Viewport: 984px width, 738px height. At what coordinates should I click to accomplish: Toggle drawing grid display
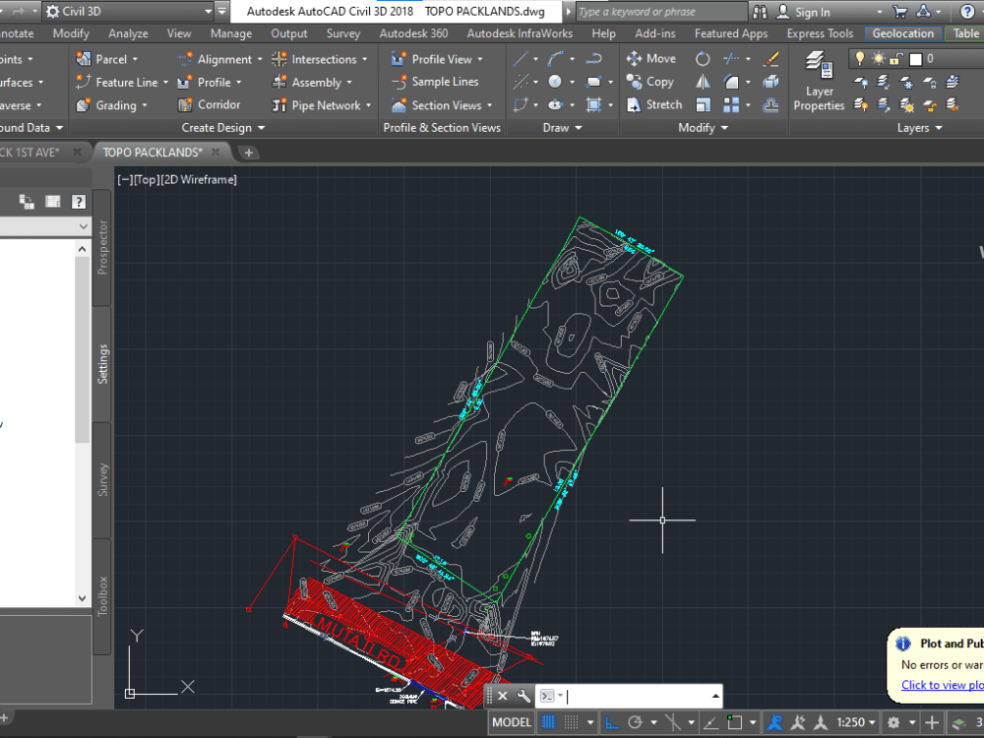tap(548, 722)
